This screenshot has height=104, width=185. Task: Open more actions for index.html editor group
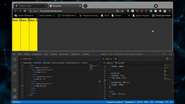point(97,59)
